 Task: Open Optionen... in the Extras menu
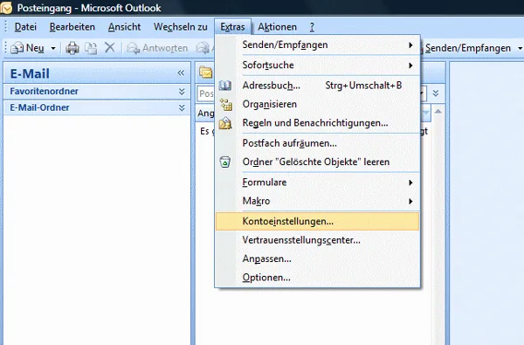click(318, 278)
